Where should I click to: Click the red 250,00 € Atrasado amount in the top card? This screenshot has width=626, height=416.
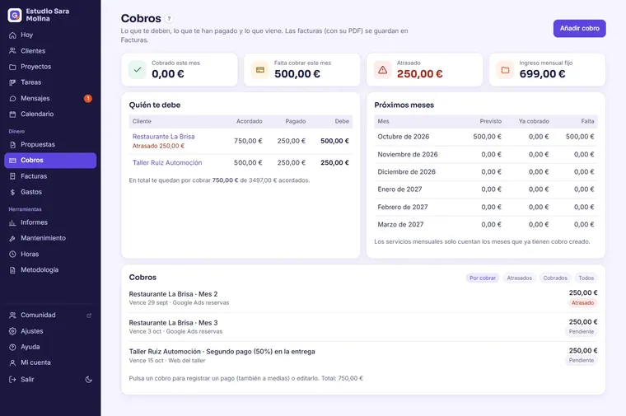tap(419, 74)
